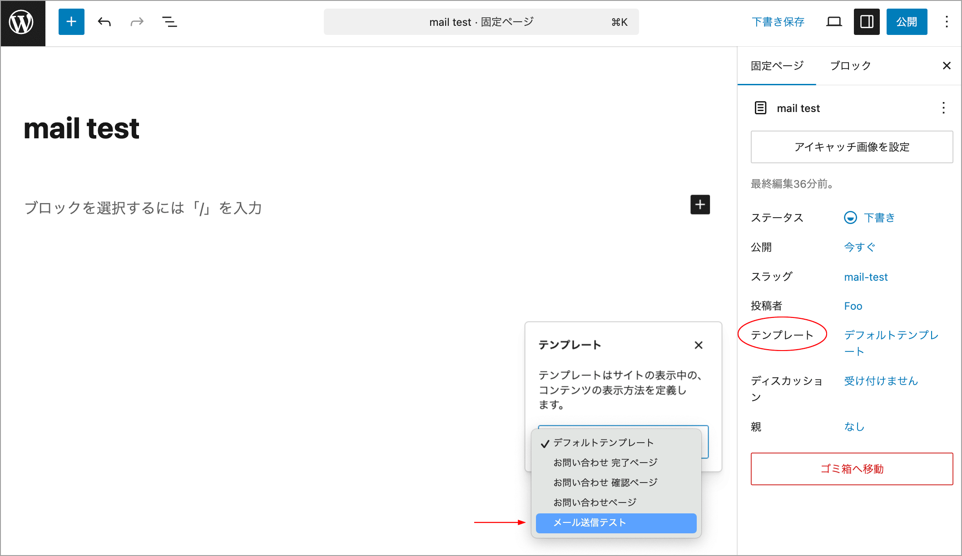Pick the デフォルトテンプレート option
This screenshot has height=556, width=962.
pos(603,443)
